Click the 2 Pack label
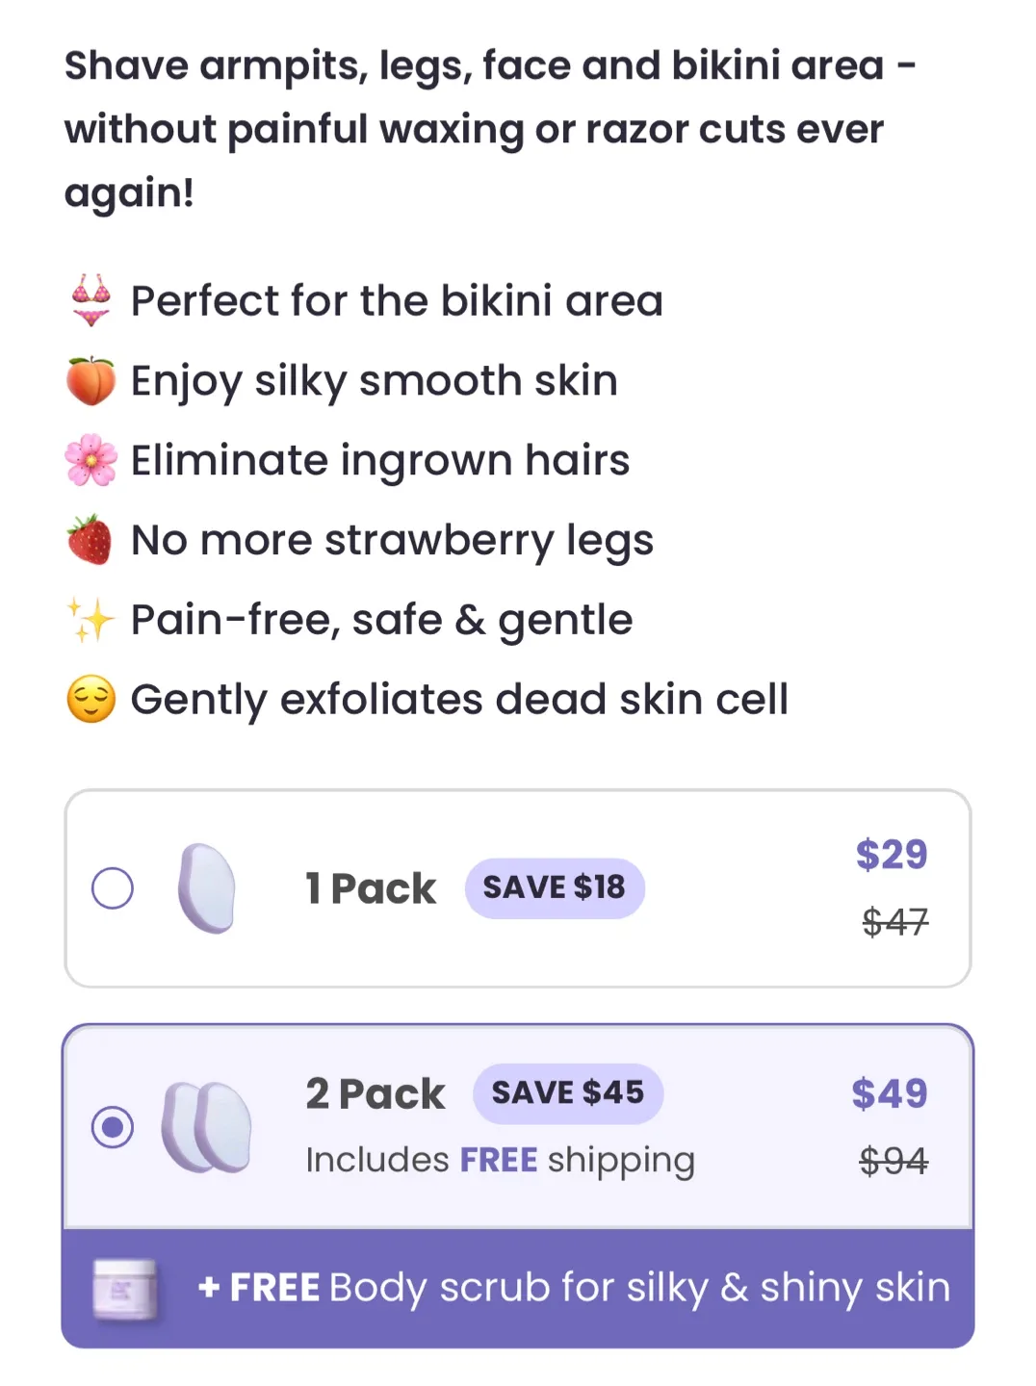1036x1386 pixels. 376,1094
